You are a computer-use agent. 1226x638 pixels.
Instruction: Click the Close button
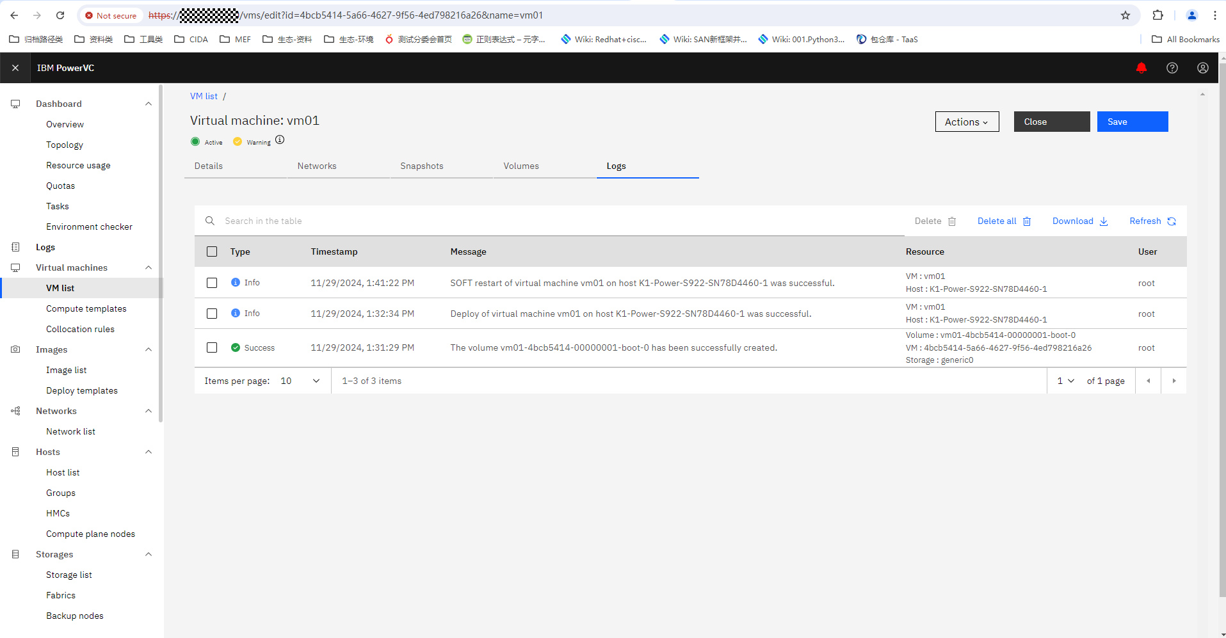[1052, 122]
